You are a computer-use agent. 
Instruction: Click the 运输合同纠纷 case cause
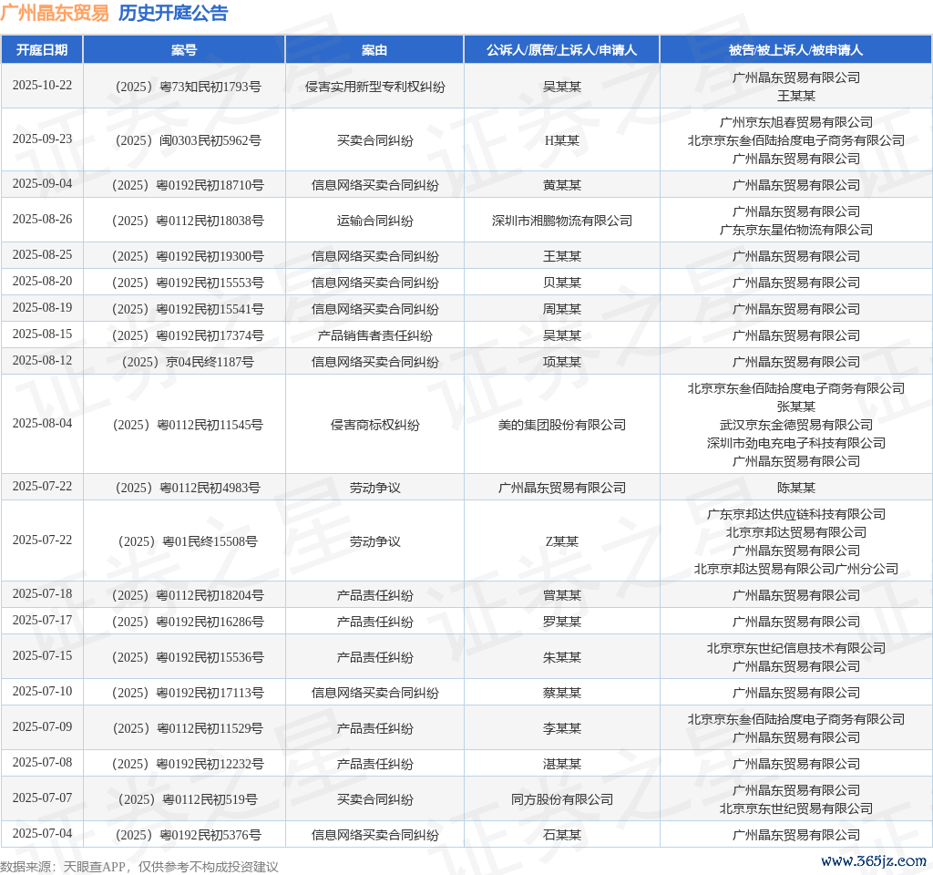click(374, 221)
